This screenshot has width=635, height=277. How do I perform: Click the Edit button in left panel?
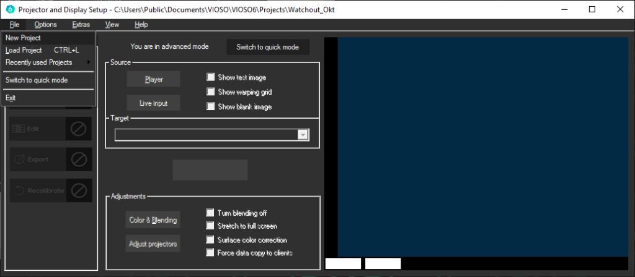point(37,129)
